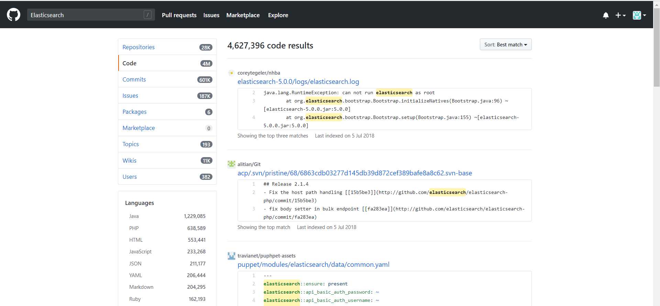Show Marketplace results in sidebar
This screenshot has width=660, height=306.
(x=167, y=128)
